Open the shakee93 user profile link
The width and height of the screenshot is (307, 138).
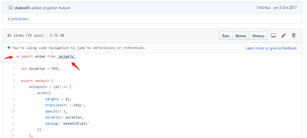[22, 8]
